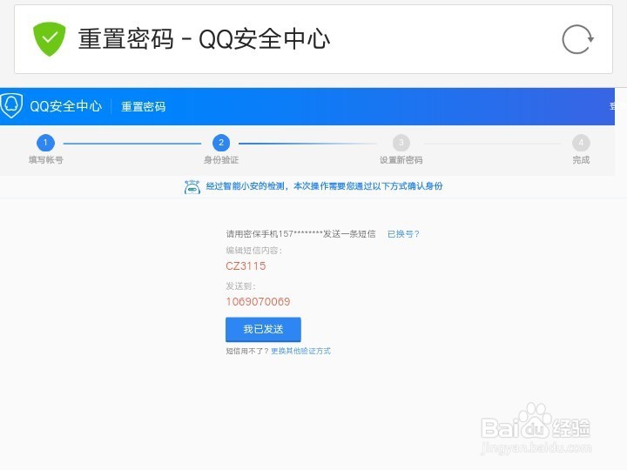Select destination number 1069070069
This screenshot has width=627, height=470.
click(258, 302)
